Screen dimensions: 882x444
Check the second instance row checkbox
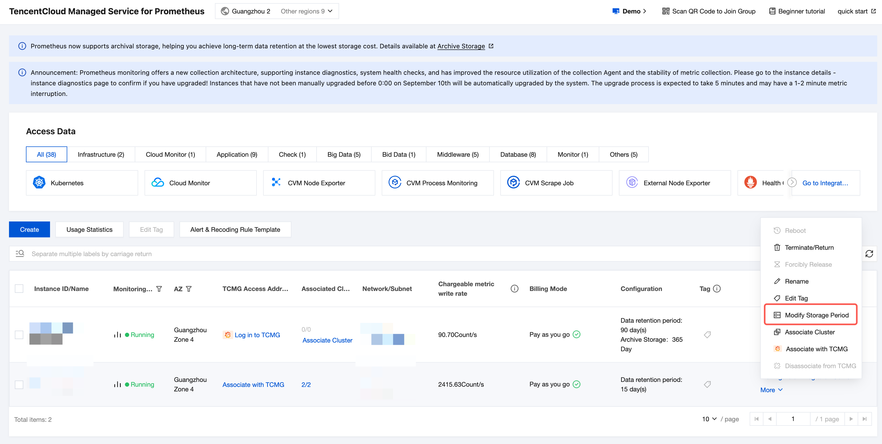[19, 385]
